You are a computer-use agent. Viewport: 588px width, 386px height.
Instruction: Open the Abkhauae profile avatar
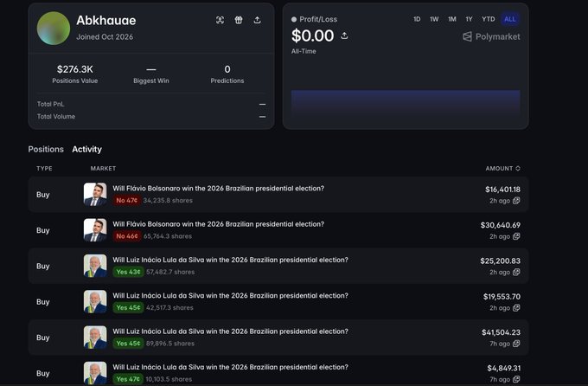pos(54,29)
